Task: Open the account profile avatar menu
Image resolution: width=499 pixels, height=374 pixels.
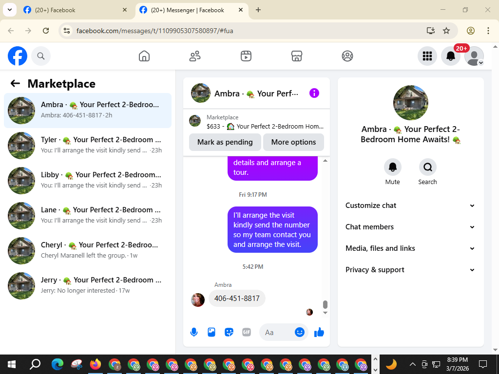Action: 474,56
